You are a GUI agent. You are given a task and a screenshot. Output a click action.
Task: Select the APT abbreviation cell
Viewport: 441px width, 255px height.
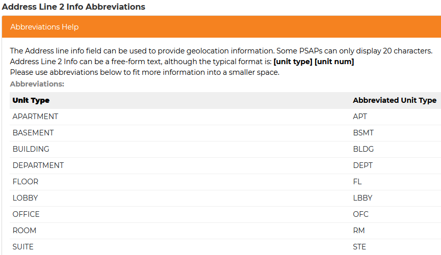point(360,117)
